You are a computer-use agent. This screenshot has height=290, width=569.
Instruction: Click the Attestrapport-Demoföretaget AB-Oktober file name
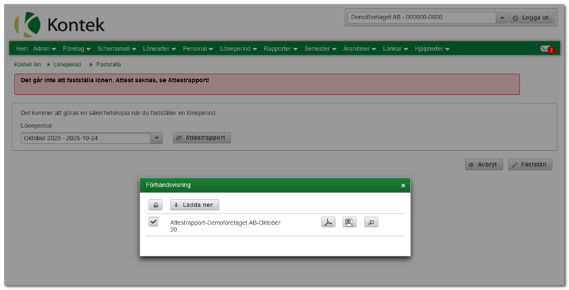tap(225, 226)
